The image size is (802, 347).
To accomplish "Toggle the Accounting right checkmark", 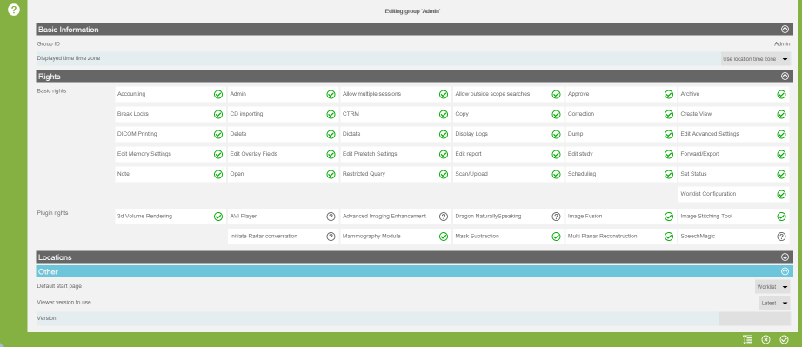I will coord(218,94).
